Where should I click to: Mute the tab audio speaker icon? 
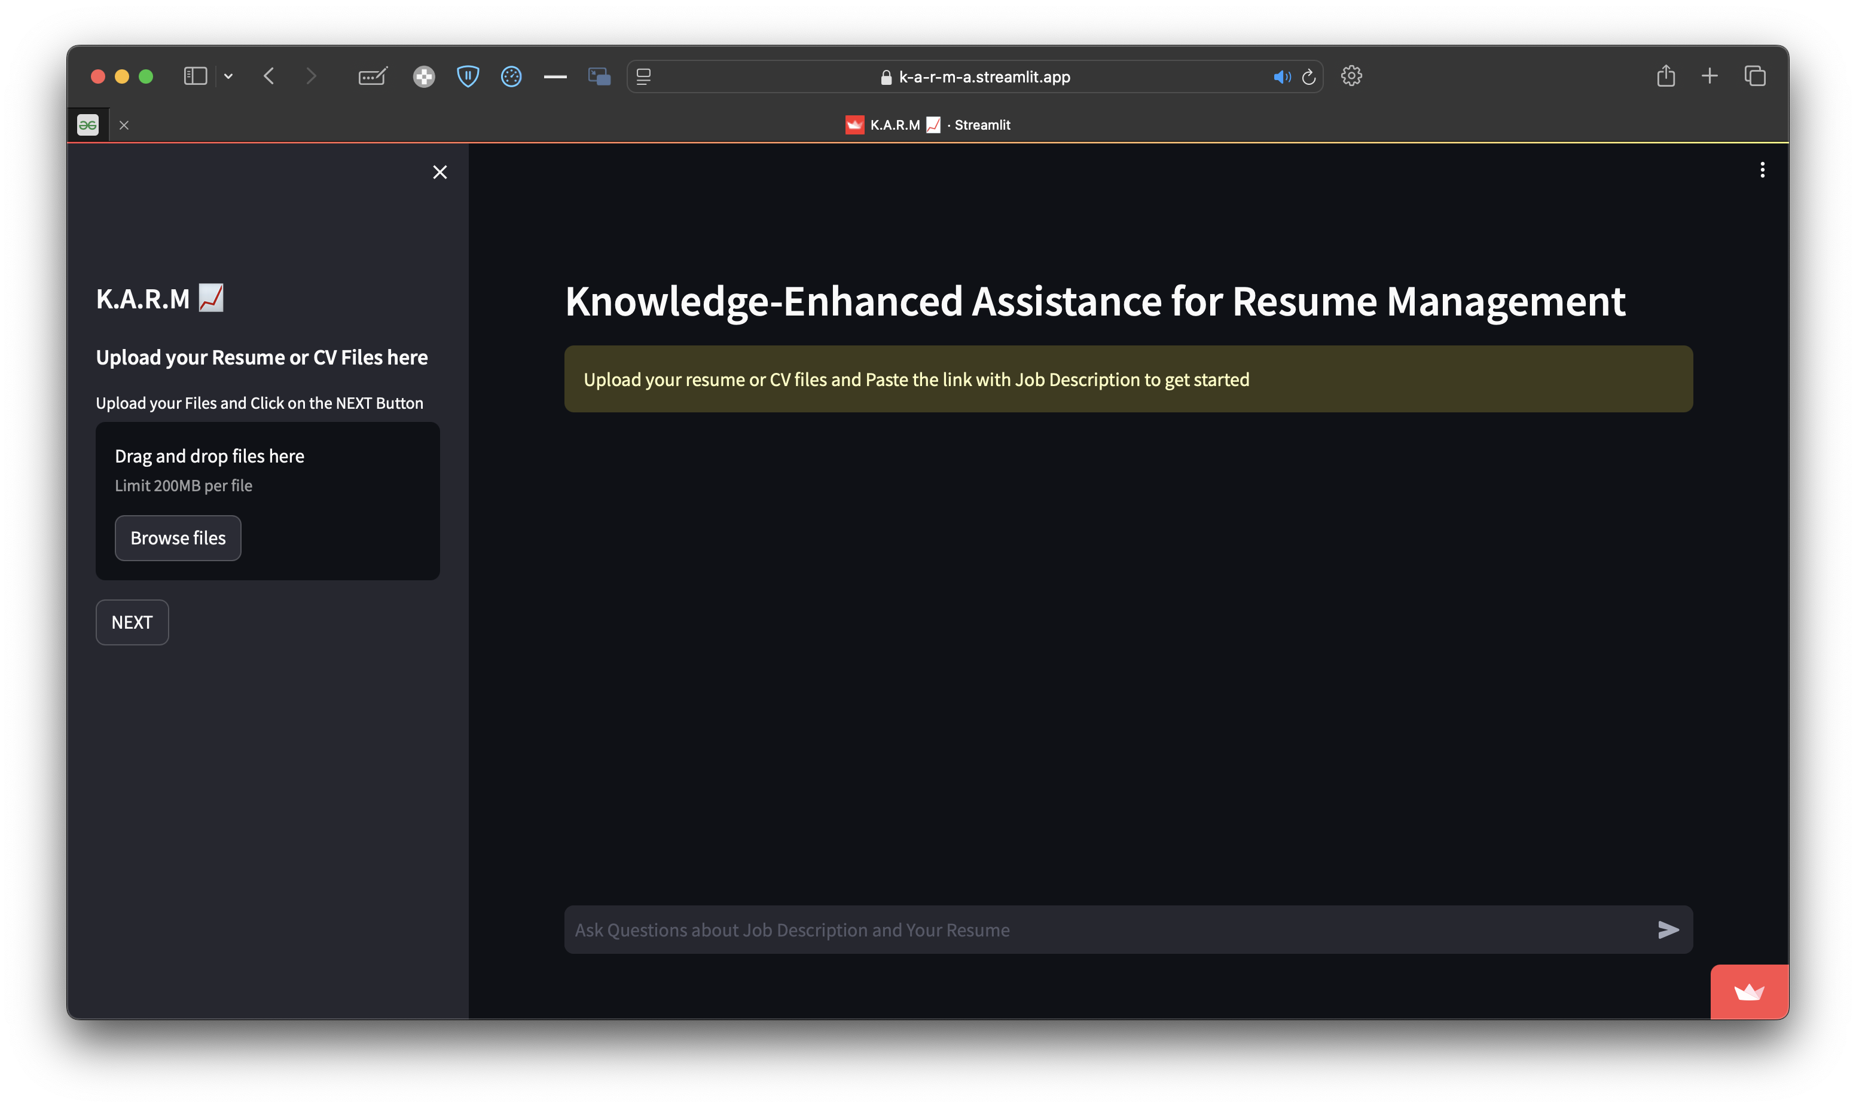coord(1281,76)
